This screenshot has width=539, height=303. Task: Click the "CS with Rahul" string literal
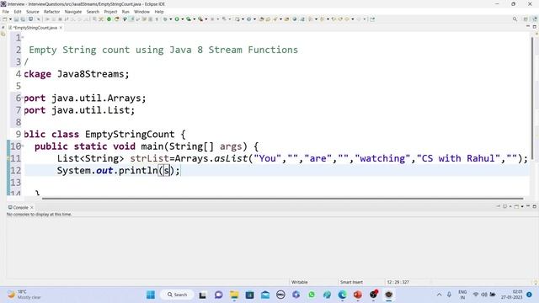point(459,158)
